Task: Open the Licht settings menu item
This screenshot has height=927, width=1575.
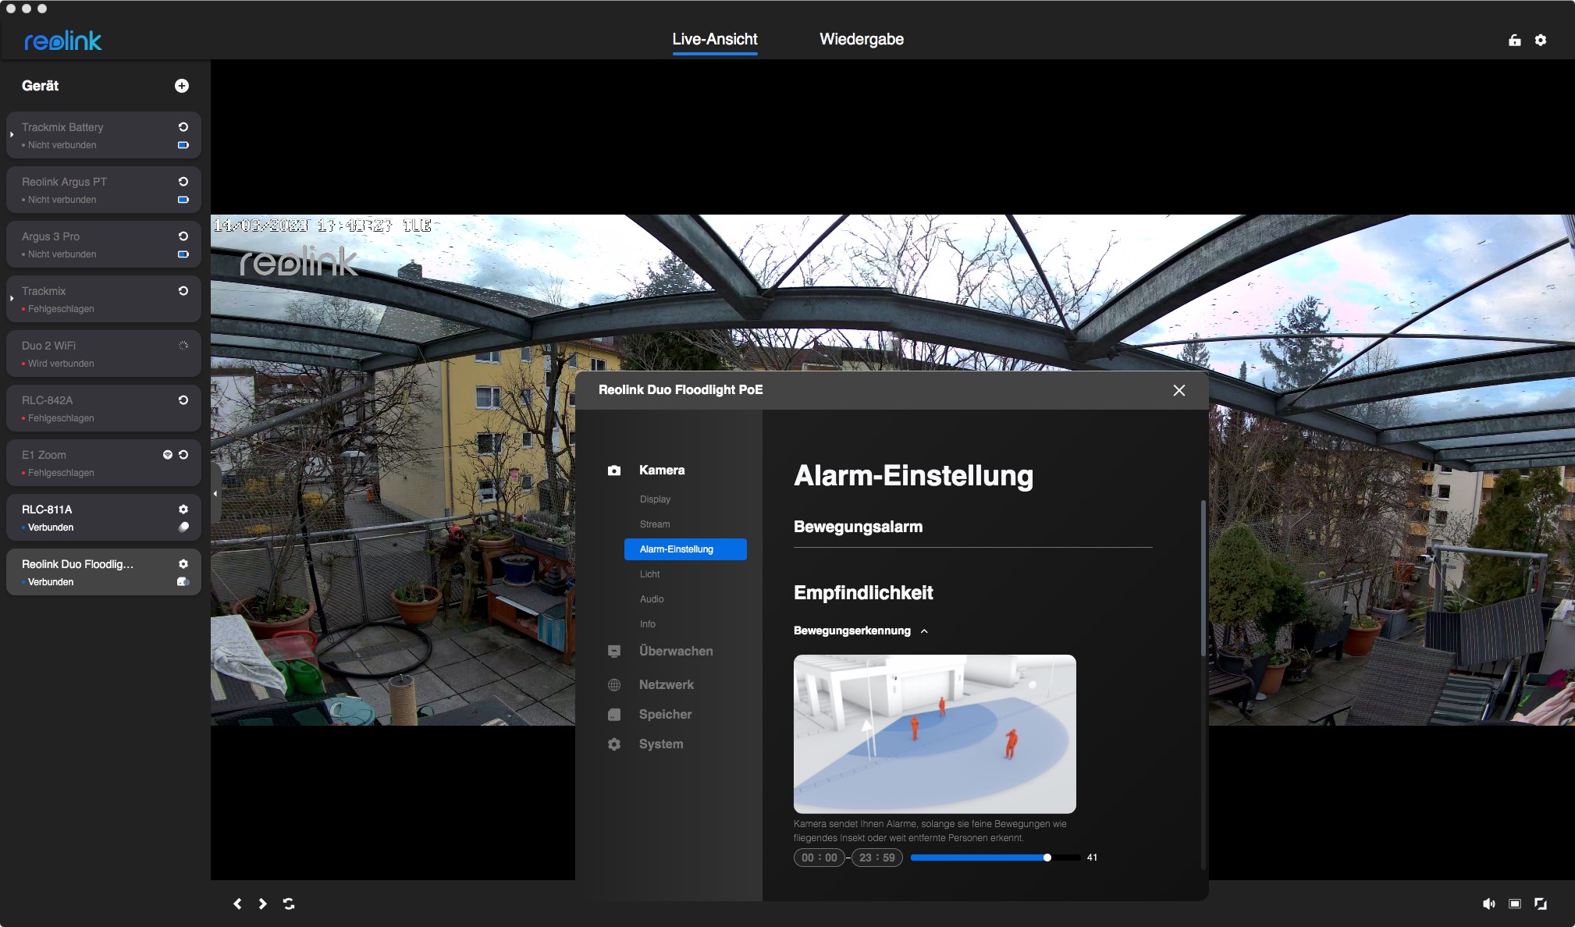Action: 649,574
